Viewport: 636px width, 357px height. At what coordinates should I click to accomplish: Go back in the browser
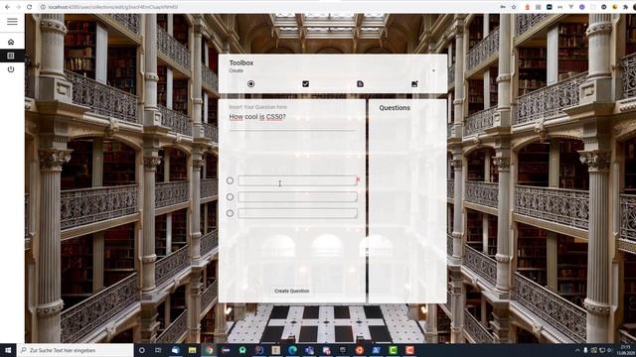pos(7,7)
